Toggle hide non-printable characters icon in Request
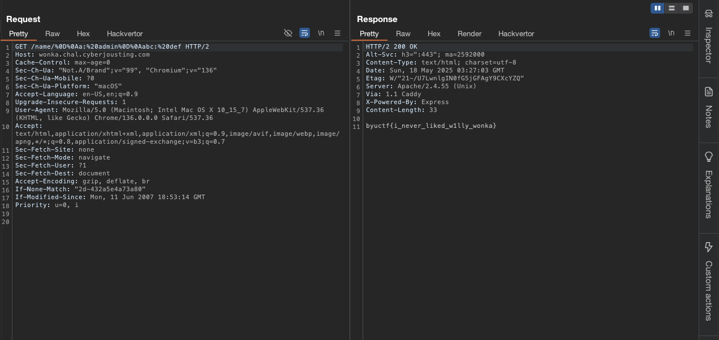719x340 pixels. click(x=288, y=33)
